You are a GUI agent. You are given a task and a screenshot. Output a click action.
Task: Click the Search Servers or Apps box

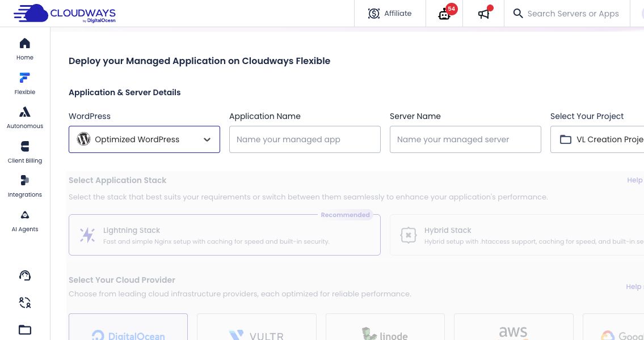[x=567, y=14]
